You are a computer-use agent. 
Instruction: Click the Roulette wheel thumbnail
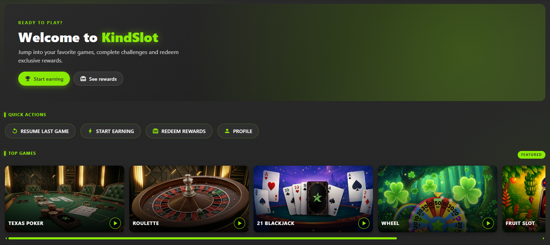(x=189, y=199)
